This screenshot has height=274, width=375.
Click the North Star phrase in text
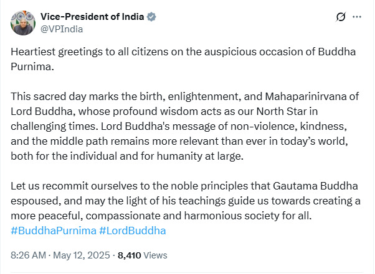[x=282, y=111]
